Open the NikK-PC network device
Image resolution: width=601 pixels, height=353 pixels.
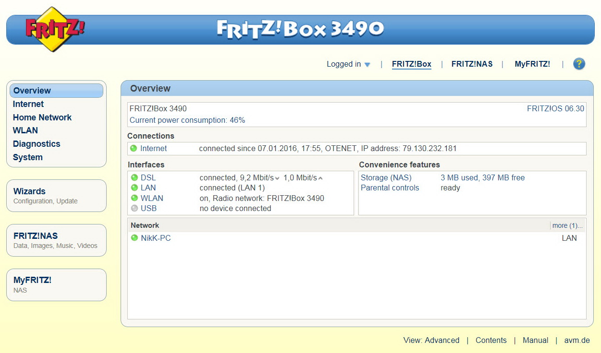(156, 238)
